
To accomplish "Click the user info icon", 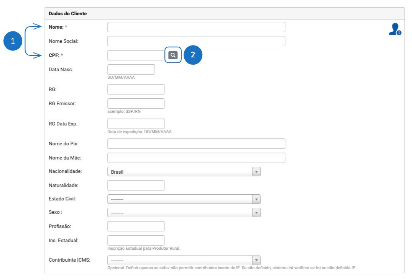I will [x=395, y=29].
